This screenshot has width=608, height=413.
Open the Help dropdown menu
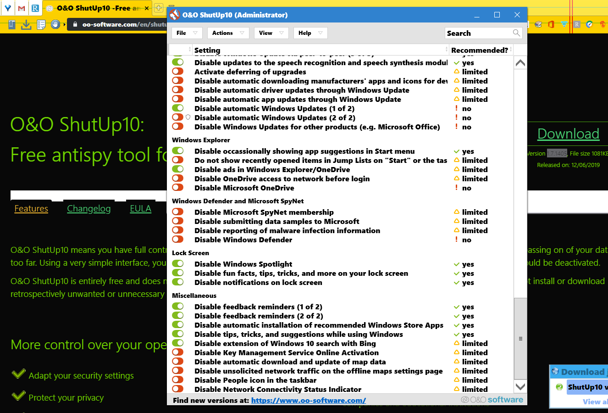tap(310, 33)
